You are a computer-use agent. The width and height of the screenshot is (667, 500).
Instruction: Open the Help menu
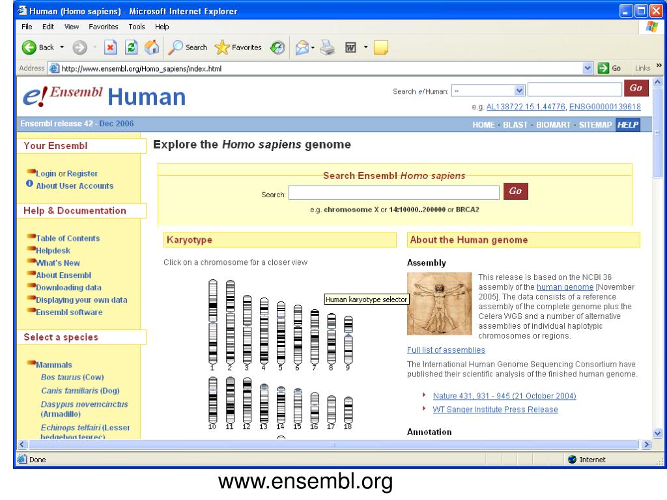162,26
